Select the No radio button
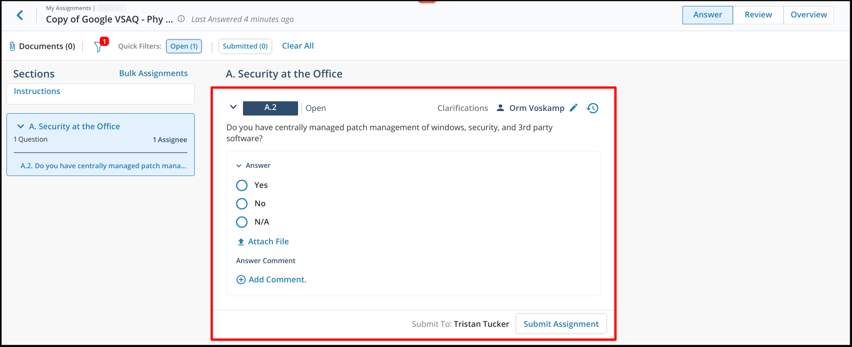 (x=242, y=204)
